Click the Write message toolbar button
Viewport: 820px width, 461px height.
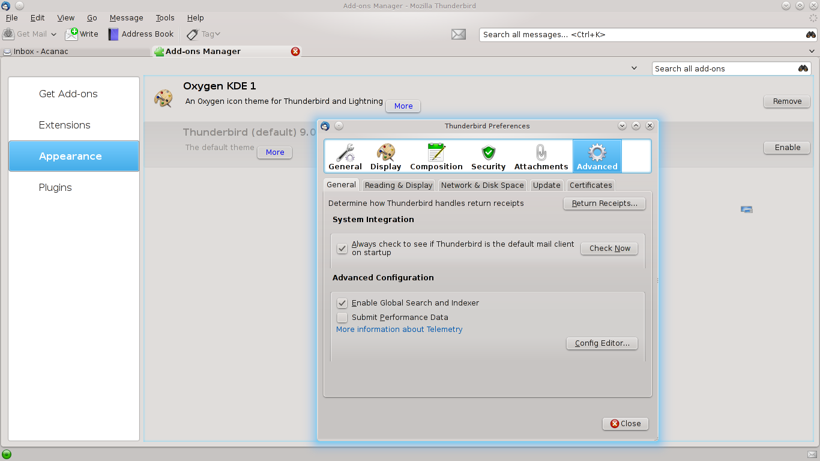point(82,34)
